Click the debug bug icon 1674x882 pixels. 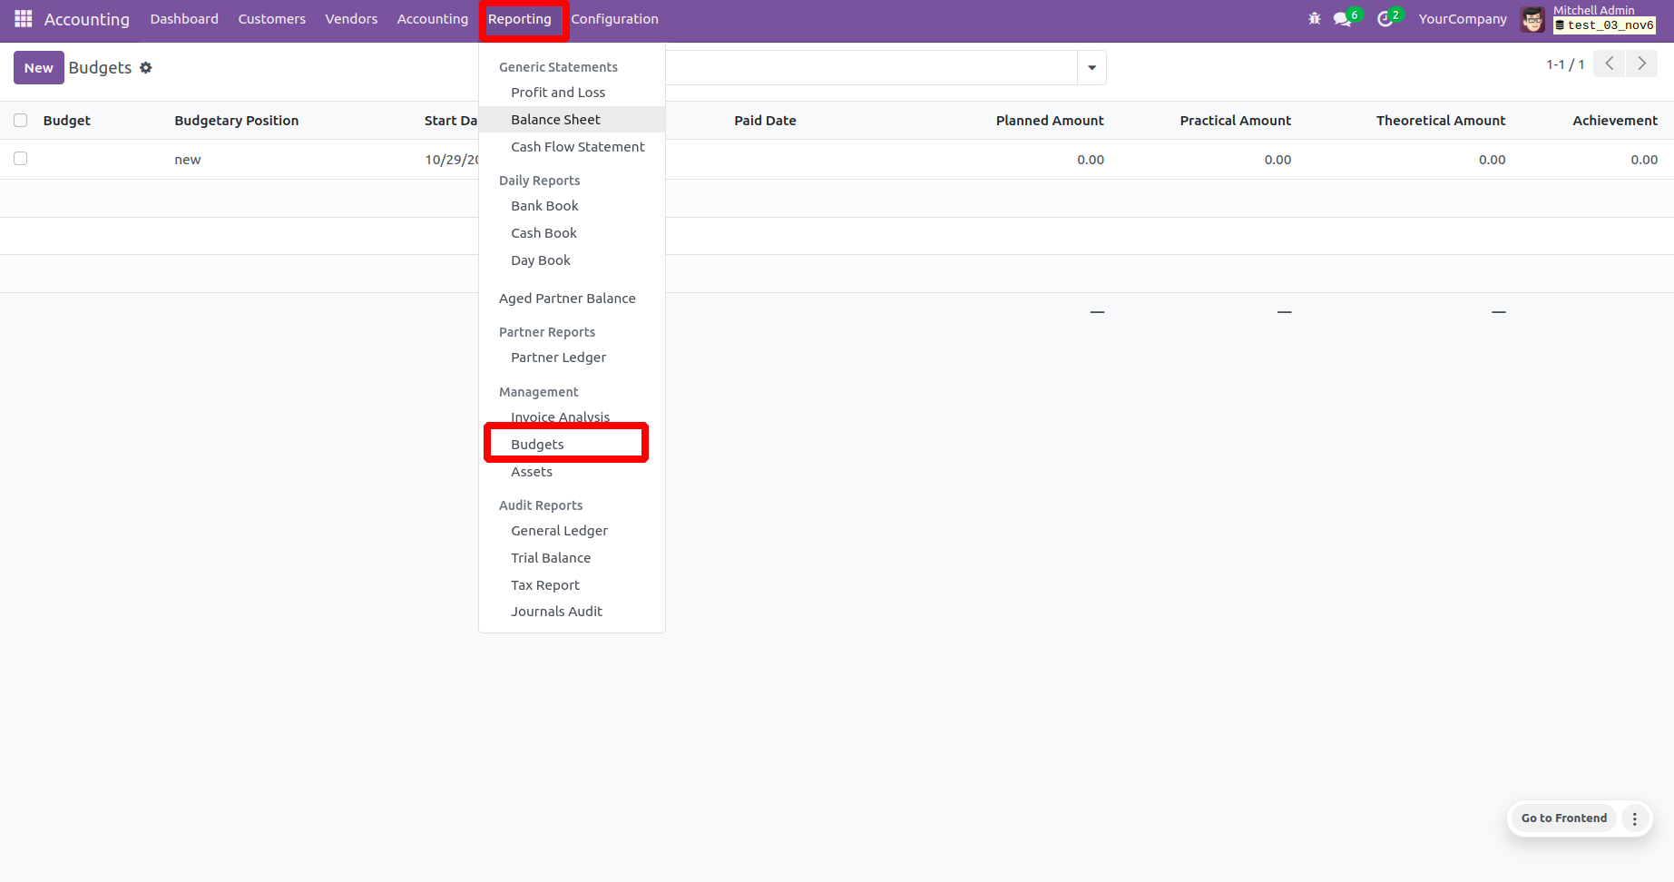pyautogui.click(x=1314, y=19)
